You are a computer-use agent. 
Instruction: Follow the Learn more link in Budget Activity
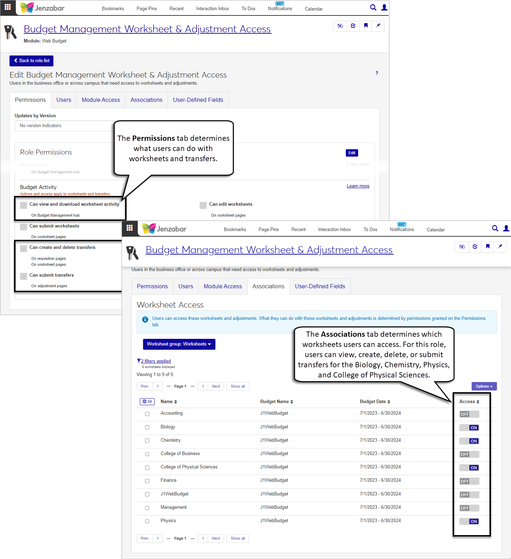point(358,186)
